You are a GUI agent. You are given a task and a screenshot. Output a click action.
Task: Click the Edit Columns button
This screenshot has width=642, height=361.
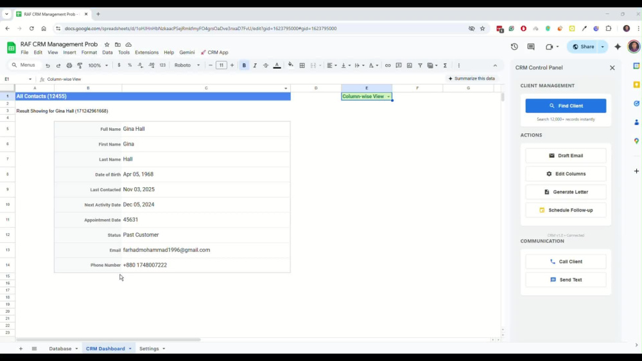(x=566, y=174)
